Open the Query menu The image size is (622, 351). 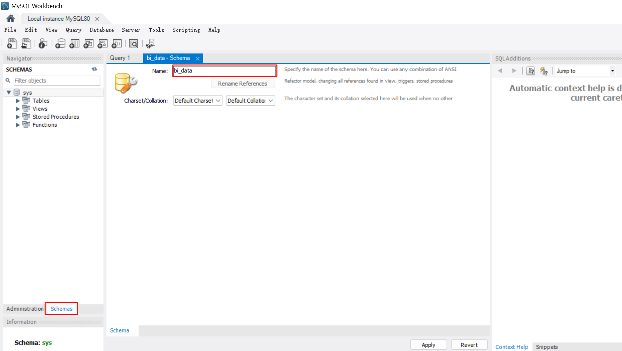tap(74, 30)
